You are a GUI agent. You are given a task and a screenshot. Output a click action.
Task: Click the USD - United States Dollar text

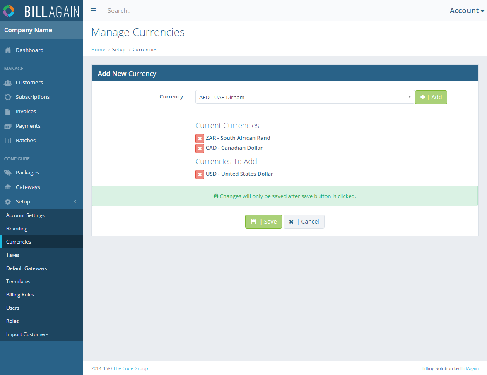tap(239, 174)
